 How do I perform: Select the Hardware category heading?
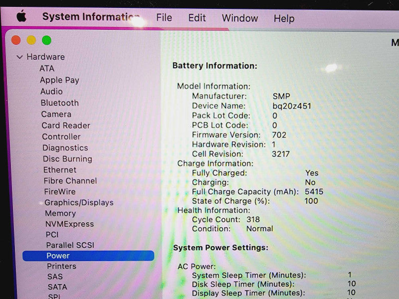tap(45, 57)
